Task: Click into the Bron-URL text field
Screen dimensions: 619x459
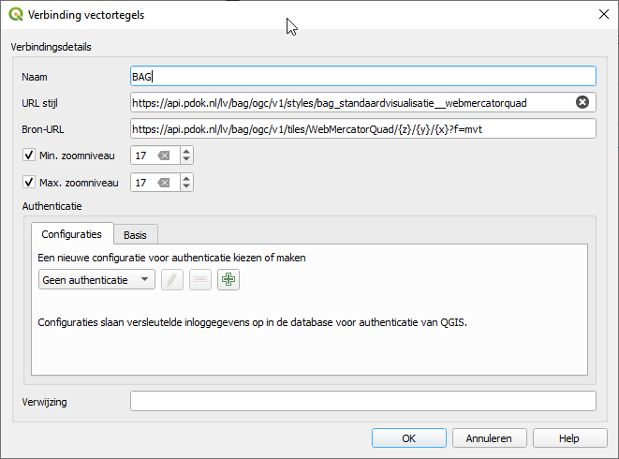Action: [363, 128]
